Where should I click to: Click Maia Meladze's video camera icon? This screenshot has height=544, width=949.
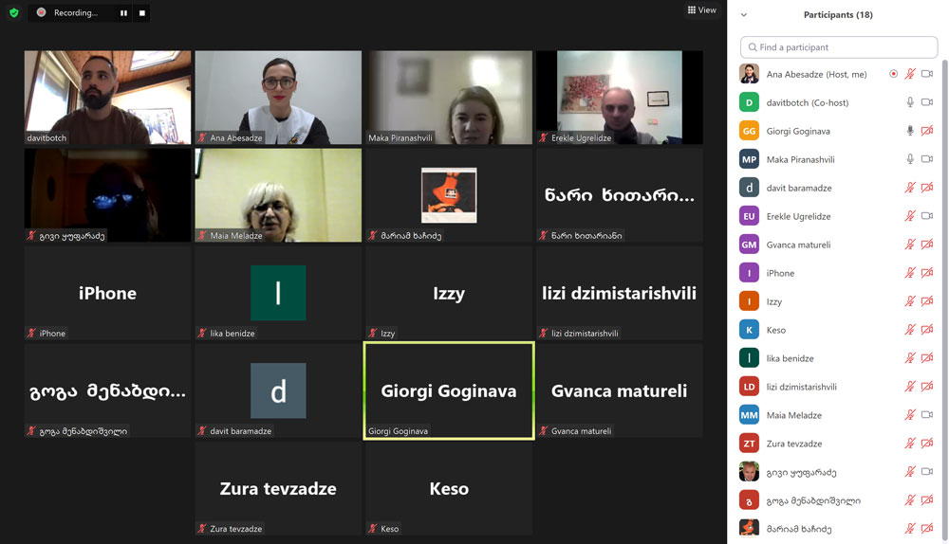927,415
